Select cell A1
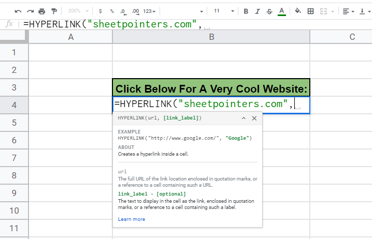 point(70,52)
